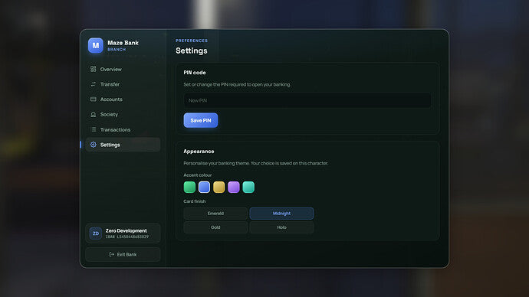Screen dimensions: 529x297
Task: Click the Maze Bank M logo icon
Action: (96, 45)
